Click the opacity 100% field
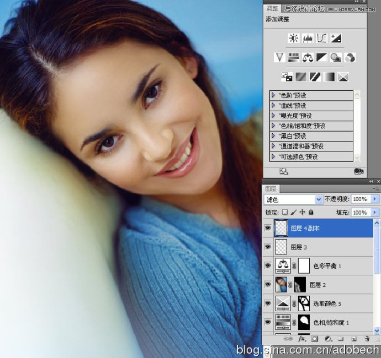 click(361, 199)
